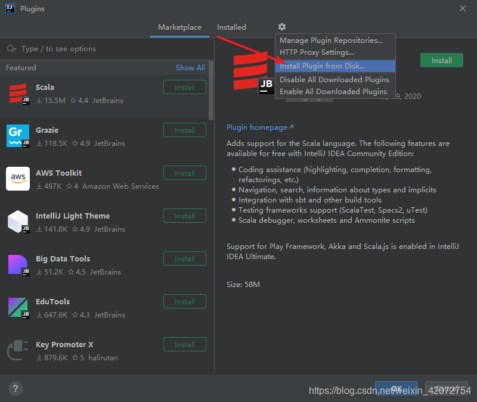Install the EduTools plugin
This screenshot has height=402, width=477.
pyautogui.click(x=185, y=301)
